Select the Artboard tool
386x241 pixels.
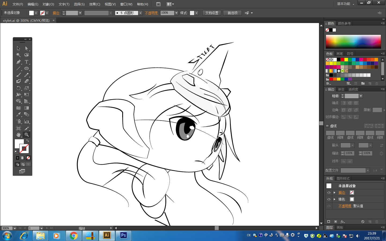pos(18,128)
